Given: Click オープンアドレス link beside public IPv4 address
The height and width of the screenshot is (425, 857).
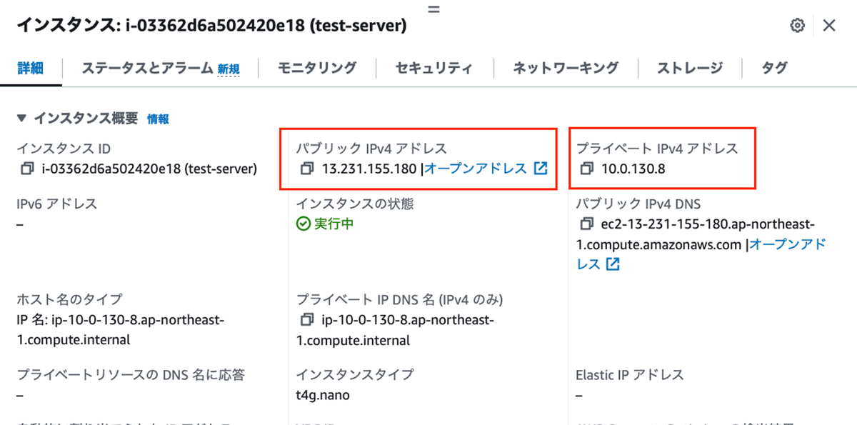Looking at the screenshot, I should click(x=476, y=169).
